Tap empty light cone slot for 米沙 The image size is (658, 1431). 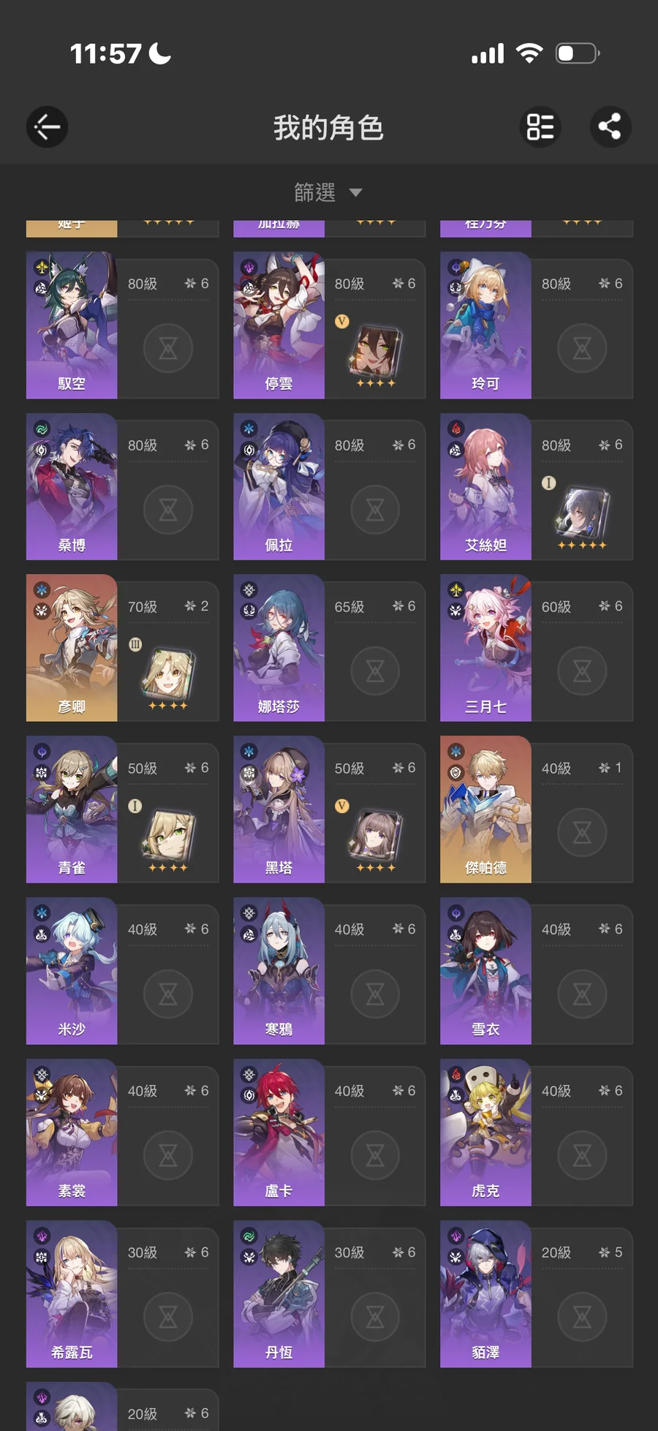click(168, 994)
